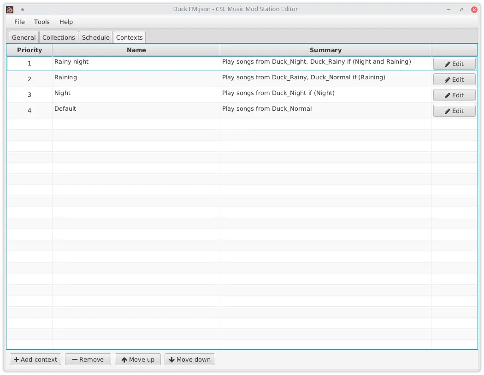This screenshot has width=484, height=375.
Task: Click priority 4 cell
Action: pos(30,111)
